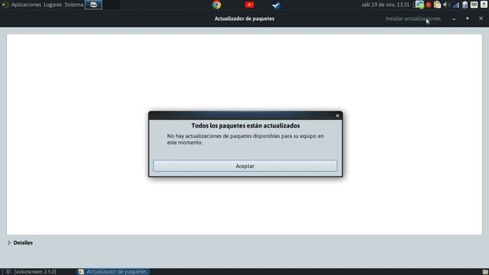Click the workspace icon in bottom-right corner
Image resolution: width=489 pixels, height=275 pixels.
click(485, 272)
